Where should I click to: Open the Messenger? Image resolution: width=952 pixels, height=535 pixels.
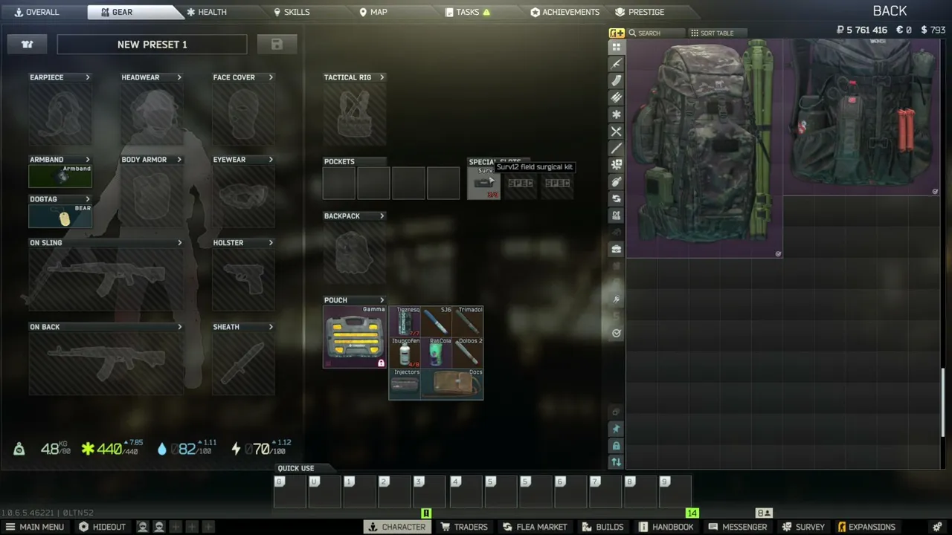point(737,527)
